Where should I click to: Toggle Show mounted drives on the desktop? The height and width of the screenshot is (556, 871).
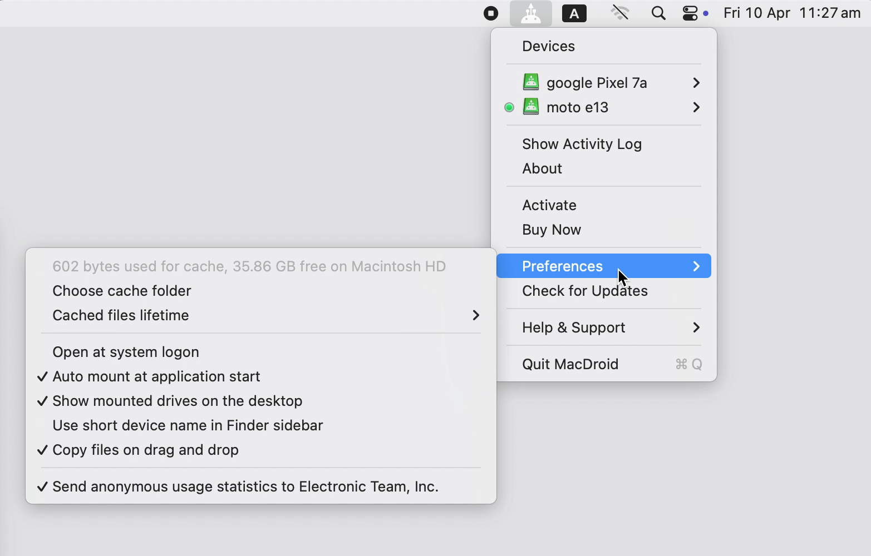[261, 401]
